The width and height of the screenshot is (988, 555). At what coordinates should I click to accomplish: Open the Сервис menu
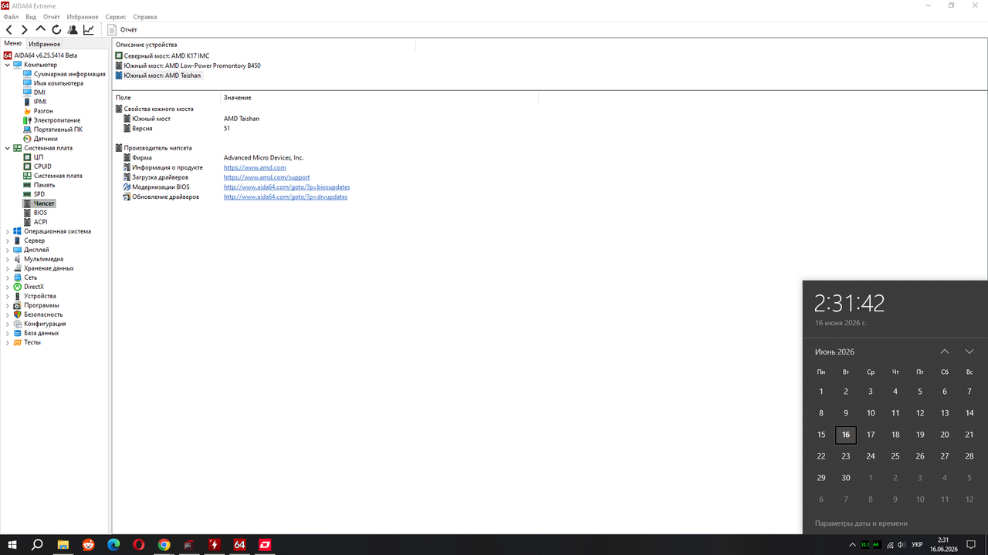click(116, 16)
